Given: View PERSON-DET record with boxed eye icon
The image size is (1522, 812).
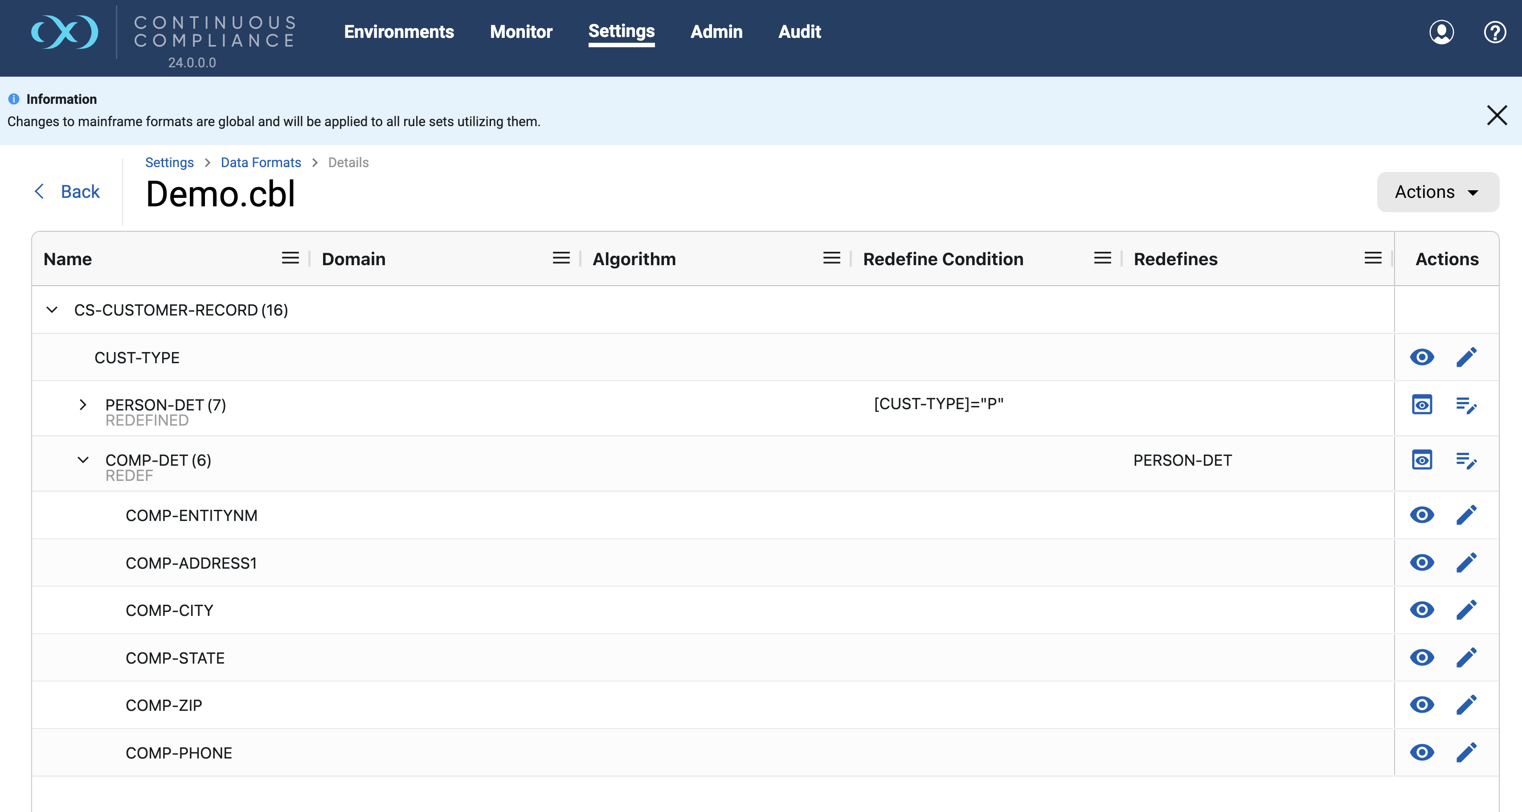Looking at the screenshot, I should click(1422, 406).
